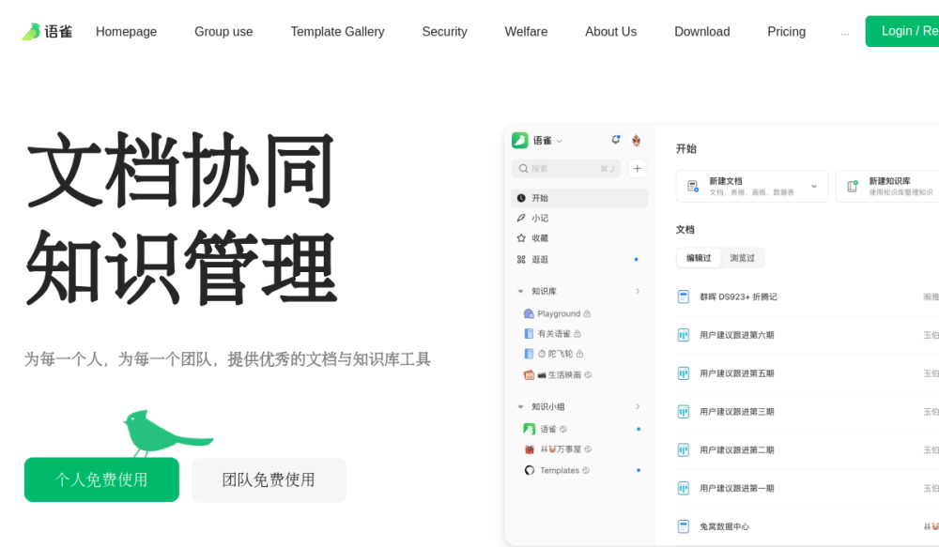939x547 pixels.
Task: Select 开始 in the sidebar
Action: [579, 198]
